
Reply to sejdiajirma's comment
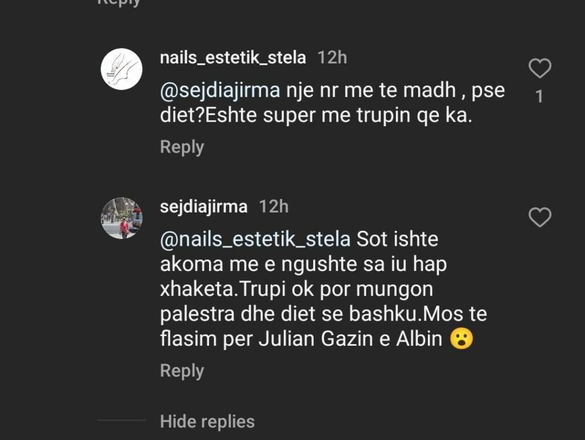pyautogui.click(x=182, y=370)
